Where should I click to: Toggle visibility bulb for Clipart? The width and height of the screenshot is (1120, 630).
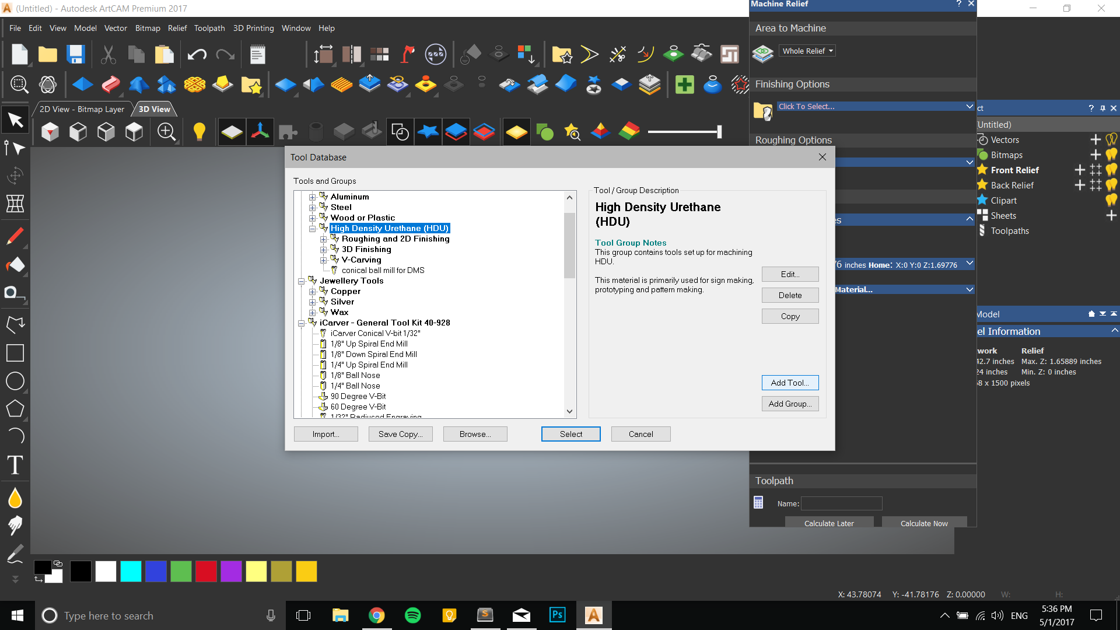point(1111,200)
